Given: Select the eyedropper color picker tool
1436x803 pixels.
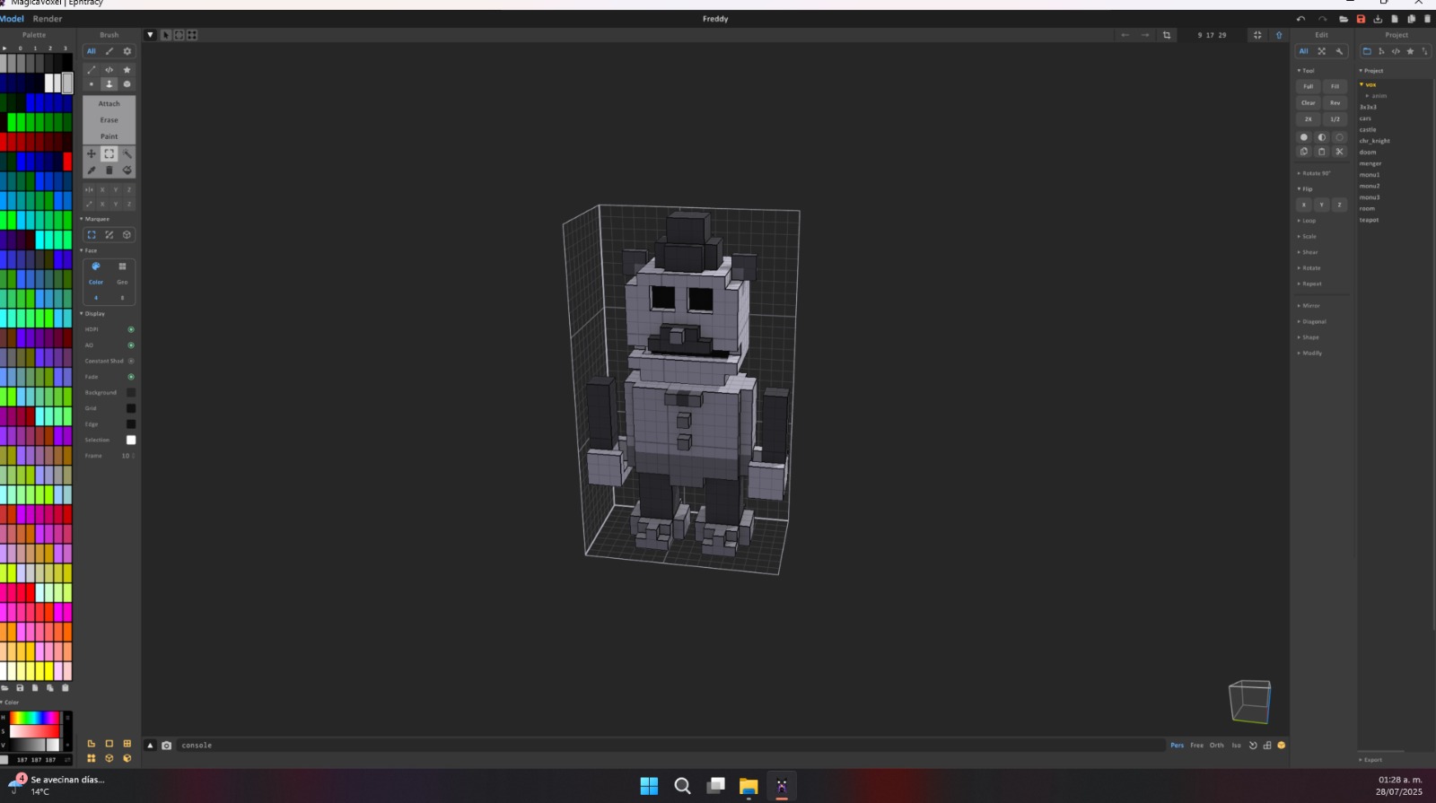Looking at the screenshot, I should click(x=91, y=170).
